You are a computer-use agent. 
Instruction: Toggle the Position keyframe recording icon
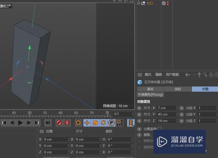pos(87,123)
